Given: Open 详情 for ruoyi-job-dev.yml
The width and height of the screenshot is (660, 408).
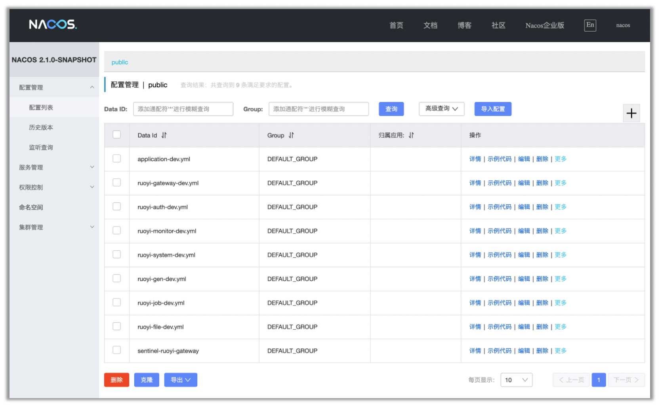Looking at the screenshot, I should click(475, 303).
